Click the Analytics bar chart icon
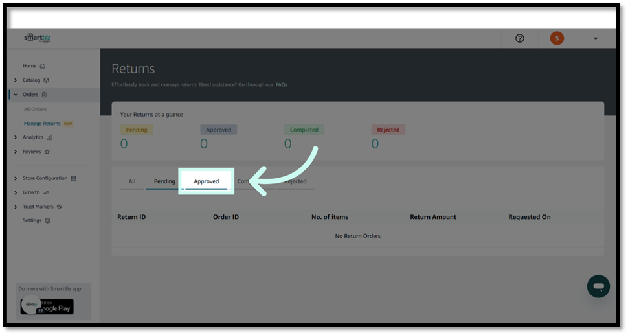This screenshot has width=628, height=335. pos(50,137)
